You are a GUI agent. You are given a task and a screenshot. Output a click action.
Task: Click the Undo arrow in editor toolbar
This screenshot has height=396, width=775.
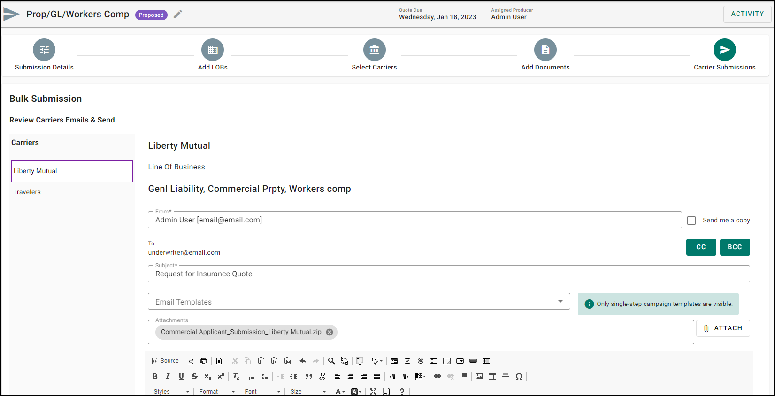[x=303, y=361]
